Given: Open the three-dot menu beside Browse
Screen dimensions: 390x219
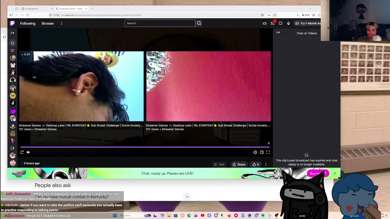Looking at the screenshot, I should [62, 23].
